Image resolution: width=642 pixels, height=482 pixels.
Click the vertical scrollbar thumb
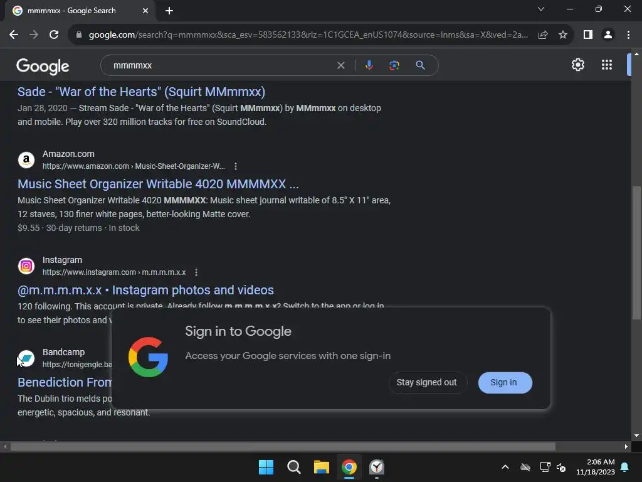click(x=636, y=252)
